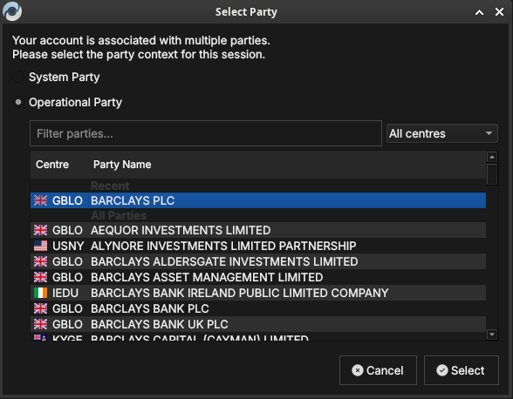
Task: Open the All centres dropdown
Action: click(442, 133)
